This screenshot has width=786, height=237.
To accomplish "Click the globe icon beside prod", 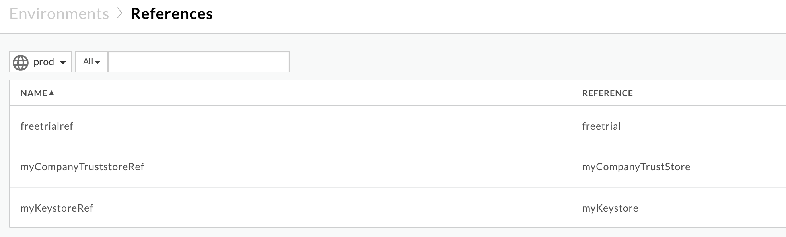I will point(21,62).
